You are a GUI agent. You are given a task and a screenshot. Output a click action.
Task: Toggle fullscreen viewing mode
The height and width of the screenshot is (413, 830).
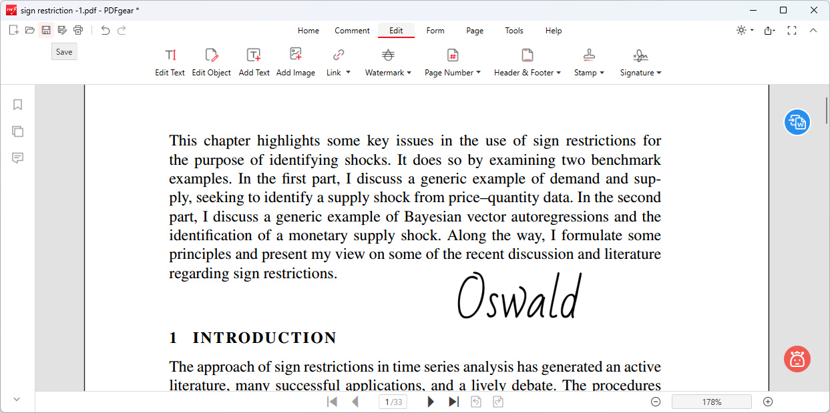tap(791, 30)
